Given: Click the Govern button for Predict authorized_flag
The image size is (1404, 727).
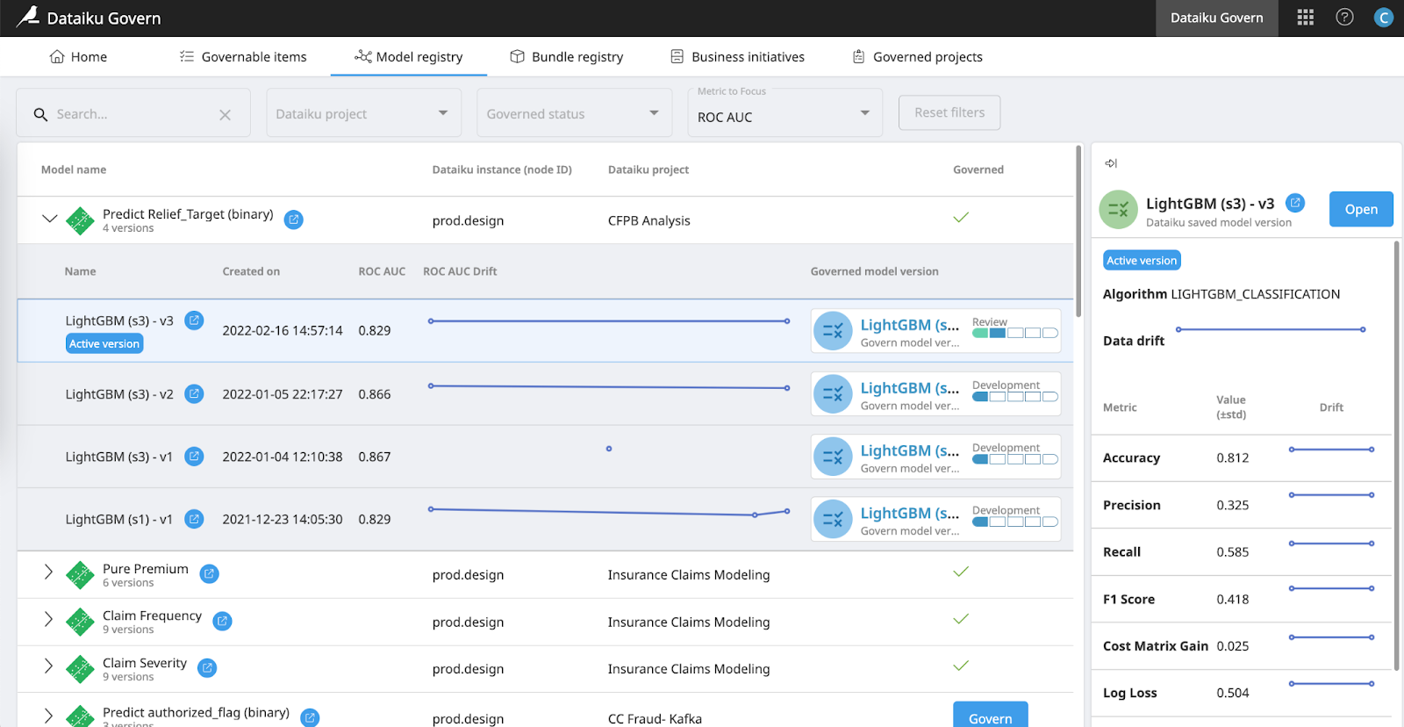Looking at the screenshot, I should [990, 716].
